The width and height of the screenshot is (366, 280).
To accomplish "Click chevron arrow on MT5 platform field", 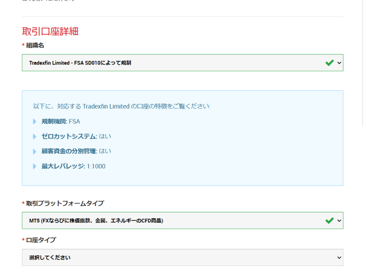I will tap(338, 220).
